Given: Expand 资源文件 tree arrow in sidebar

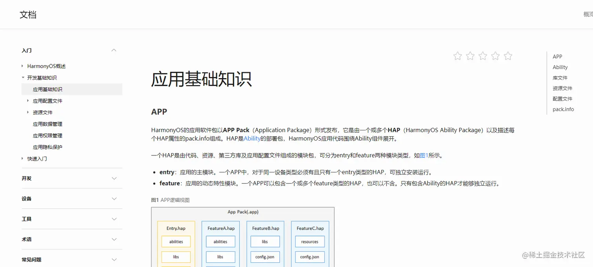Looking at the screenshot, I should tap(28, 112).
